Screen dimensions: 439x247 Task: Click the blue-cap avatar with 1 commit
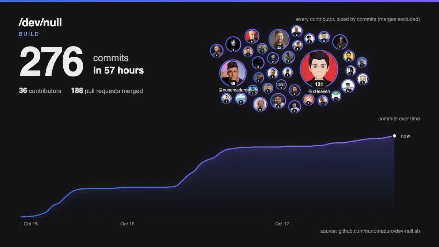(x=362, y=62)
